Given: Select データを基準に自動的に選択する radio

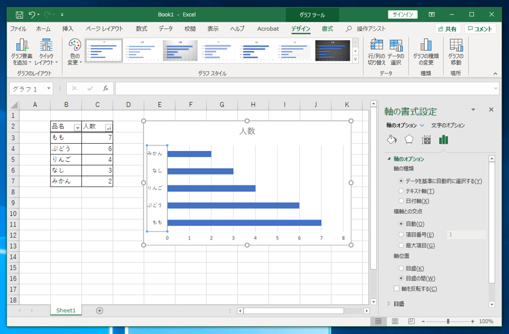Looking at the screenshot, I should pos(401,181).
